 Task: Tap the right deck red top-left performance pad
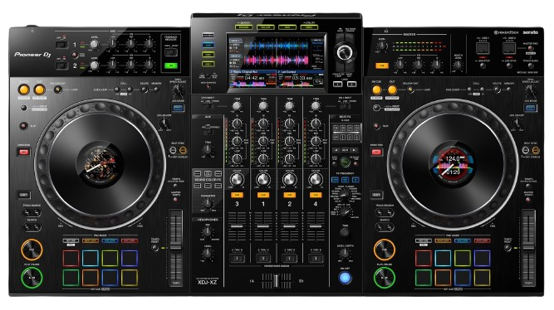[424, 258]
